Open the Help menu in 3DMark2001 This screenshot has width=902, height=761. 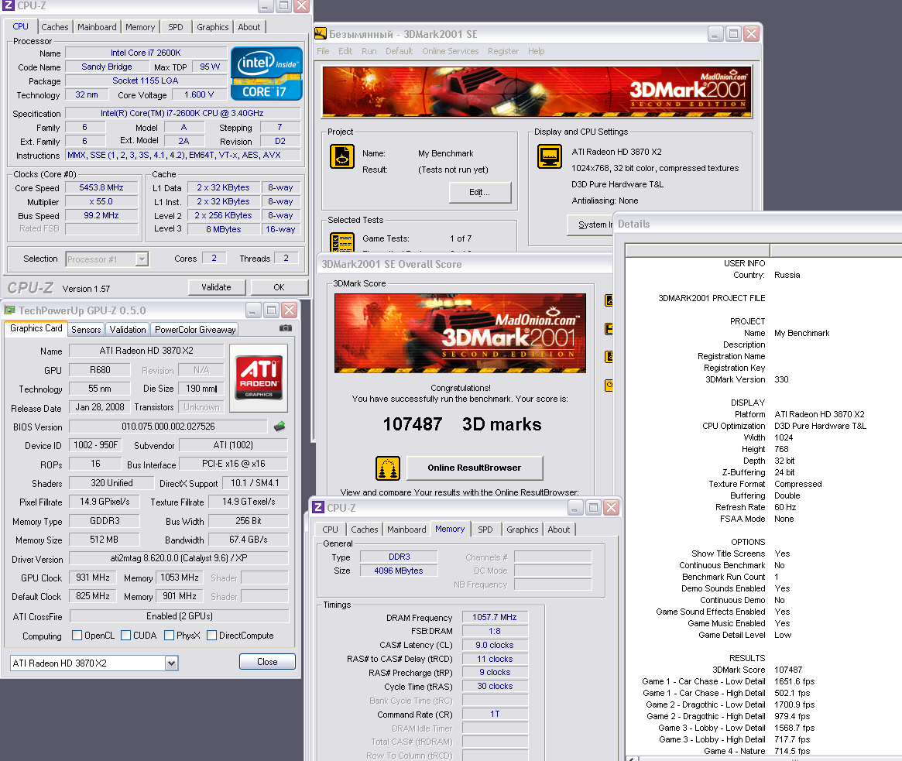[x=536, y=51]
